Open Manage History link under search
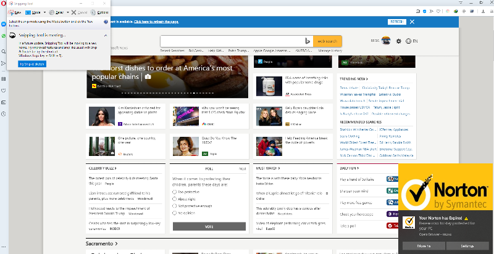 tap(330, 51)
